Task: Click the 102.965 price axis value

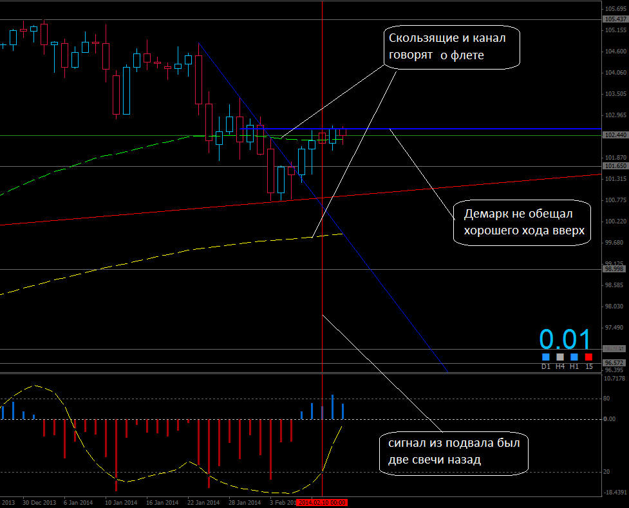Action: click(615, 115)
